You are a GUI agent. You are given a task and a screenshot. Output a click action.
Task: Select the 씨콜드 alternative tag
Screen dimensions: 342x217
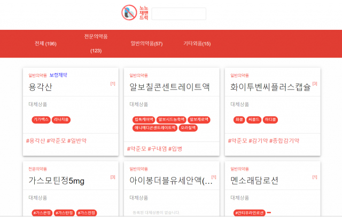[x=254, y=119]
